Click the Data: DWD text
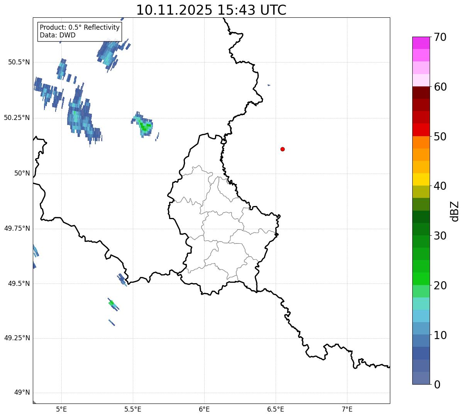The width and height of the screenshot is (464, 417). click(x=58, y=35)
